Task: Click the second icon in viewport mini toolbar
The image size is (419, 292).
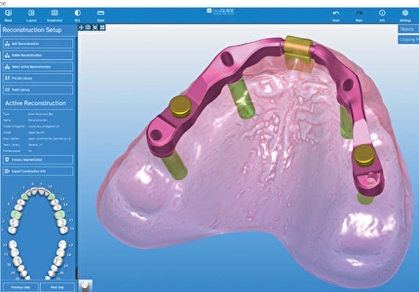Action: pos(88,27)
